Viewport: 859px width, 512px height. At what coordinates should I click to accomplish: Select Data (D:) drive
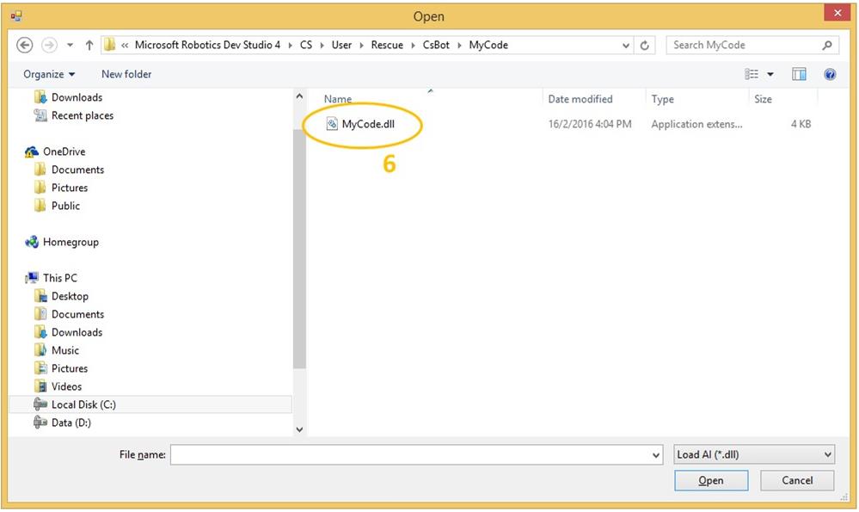(71, 423)
